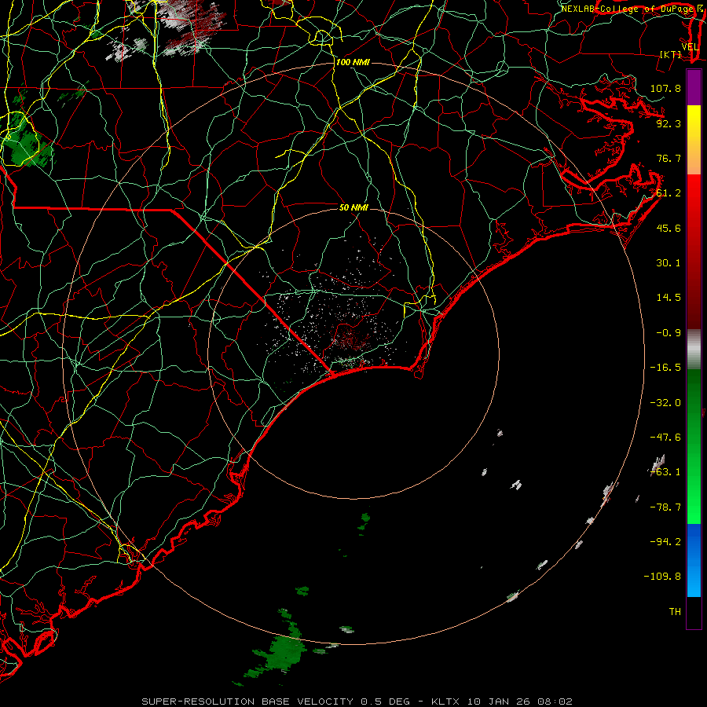The image size is (707, 707).
Task: Select the -109.8 legend value
Action: 662,577
